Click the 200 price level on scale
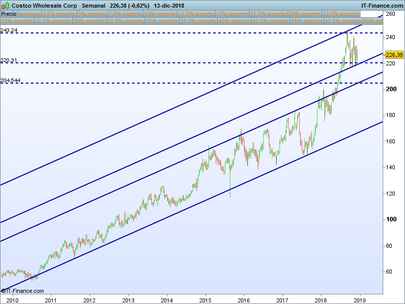Viewport: 405px width, 304px height. pyautogui.click(x=391, y=89)
